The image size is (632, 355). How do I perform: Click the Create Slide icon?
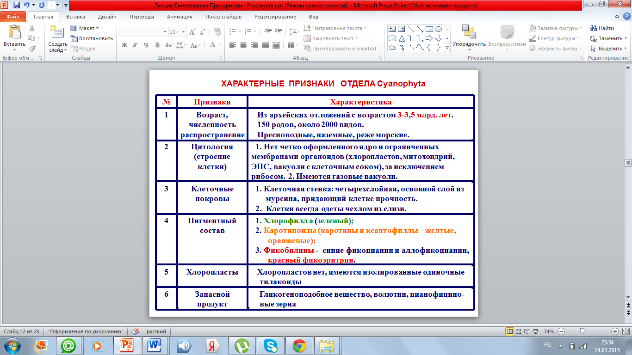tap(57, 31)
